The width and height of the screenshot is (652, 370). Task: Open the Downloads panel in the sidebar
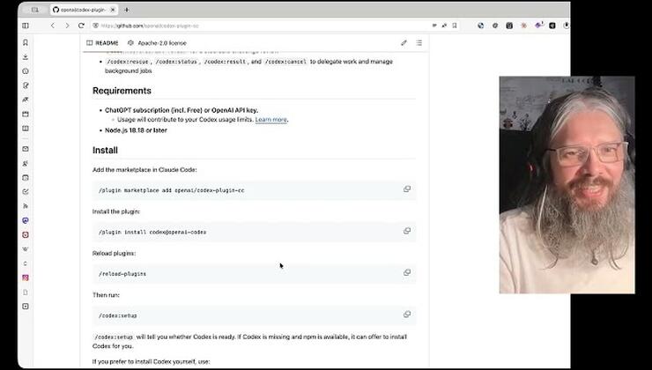(x=26, y=57)
